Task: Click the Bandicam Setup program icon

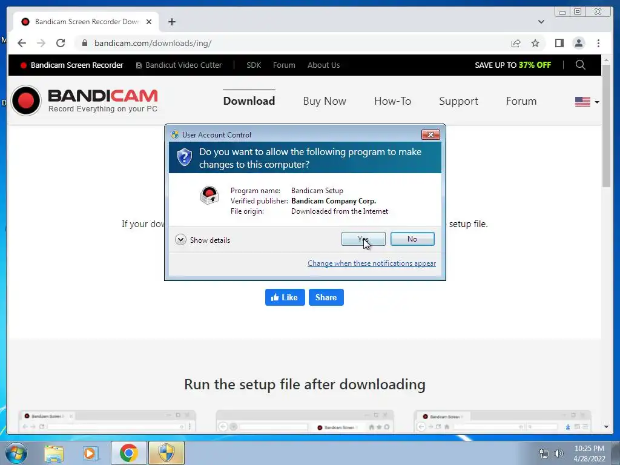Action: pyautogui.click(x=209, y=195)
